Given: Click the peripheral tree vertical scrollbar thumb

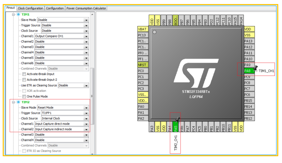Looking at the screenshot, I should pyautogui.click(x=92, y=96).
